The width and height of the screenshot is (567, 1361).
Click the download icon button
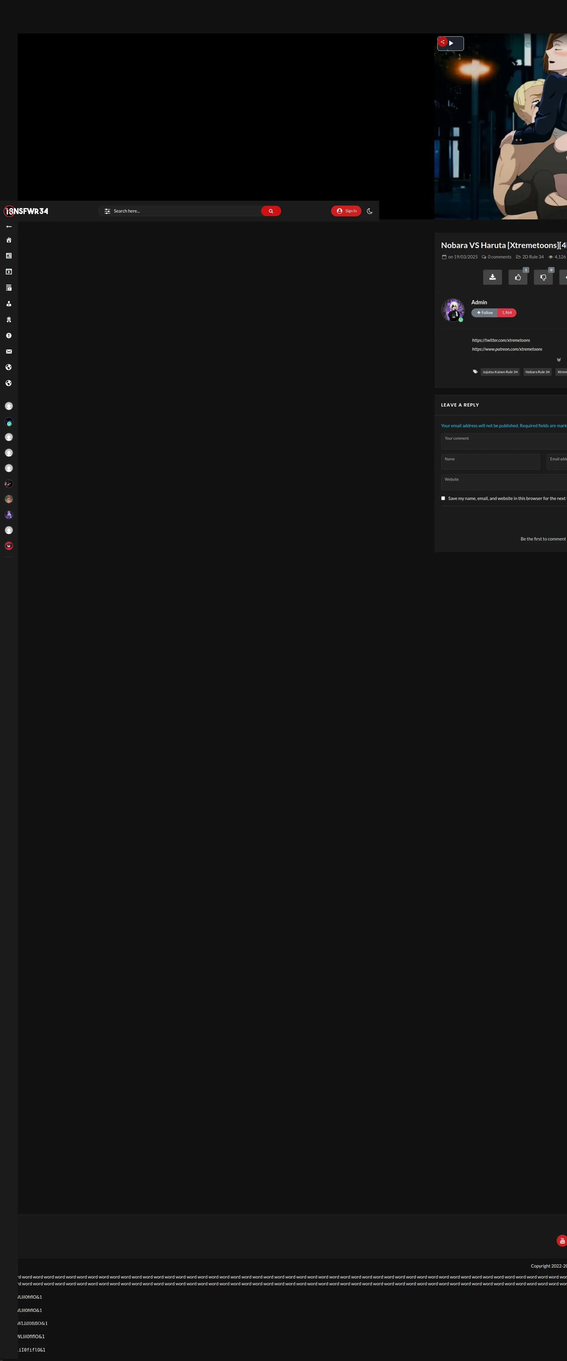coord(492,277)
